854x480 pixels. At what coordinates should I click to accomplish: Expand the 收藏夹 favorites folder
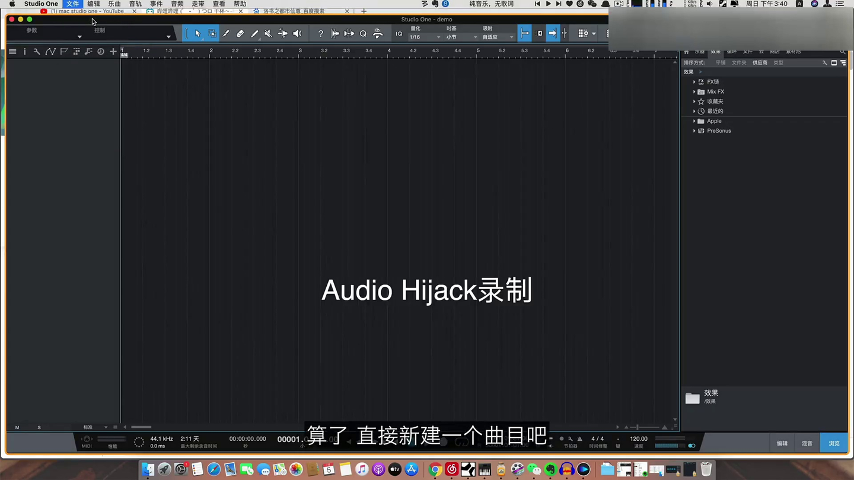(694, 101)
